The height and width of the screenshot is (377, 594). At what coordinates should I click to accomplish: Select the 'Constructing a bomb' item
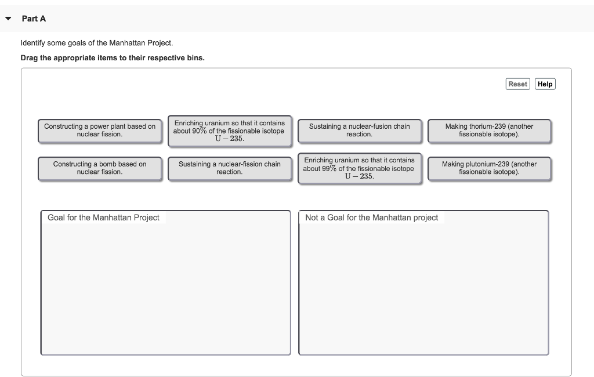(x=100, y=168)
